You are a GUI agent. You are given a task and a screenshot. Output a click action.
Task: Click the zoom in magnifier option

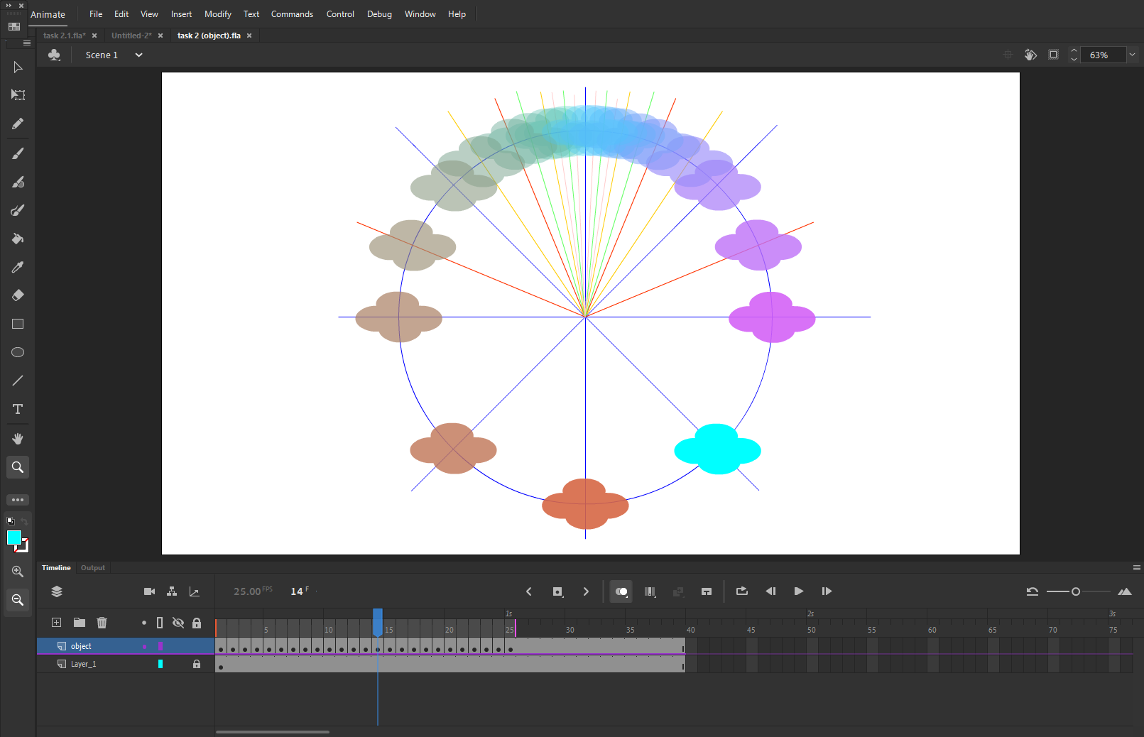[18, 572]
